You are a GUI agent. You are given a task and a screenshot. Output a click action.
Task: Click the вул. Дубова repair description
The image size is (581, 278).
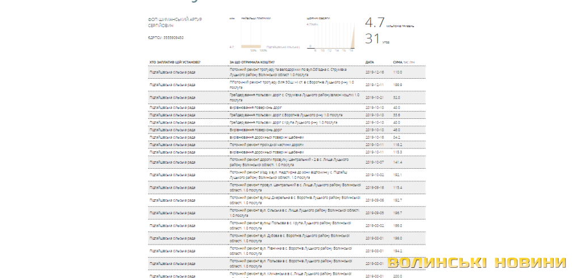289,237
